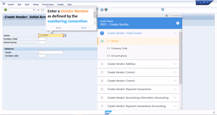The image size is (217, 115).
Task: Click the panel dock icon beside Stop Guide
Action: 166,16
